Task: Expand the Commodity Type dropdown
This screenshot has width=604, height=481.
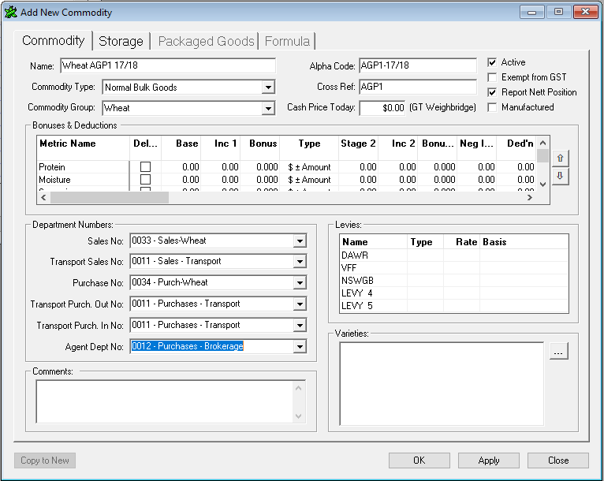Action: point(268,88)
